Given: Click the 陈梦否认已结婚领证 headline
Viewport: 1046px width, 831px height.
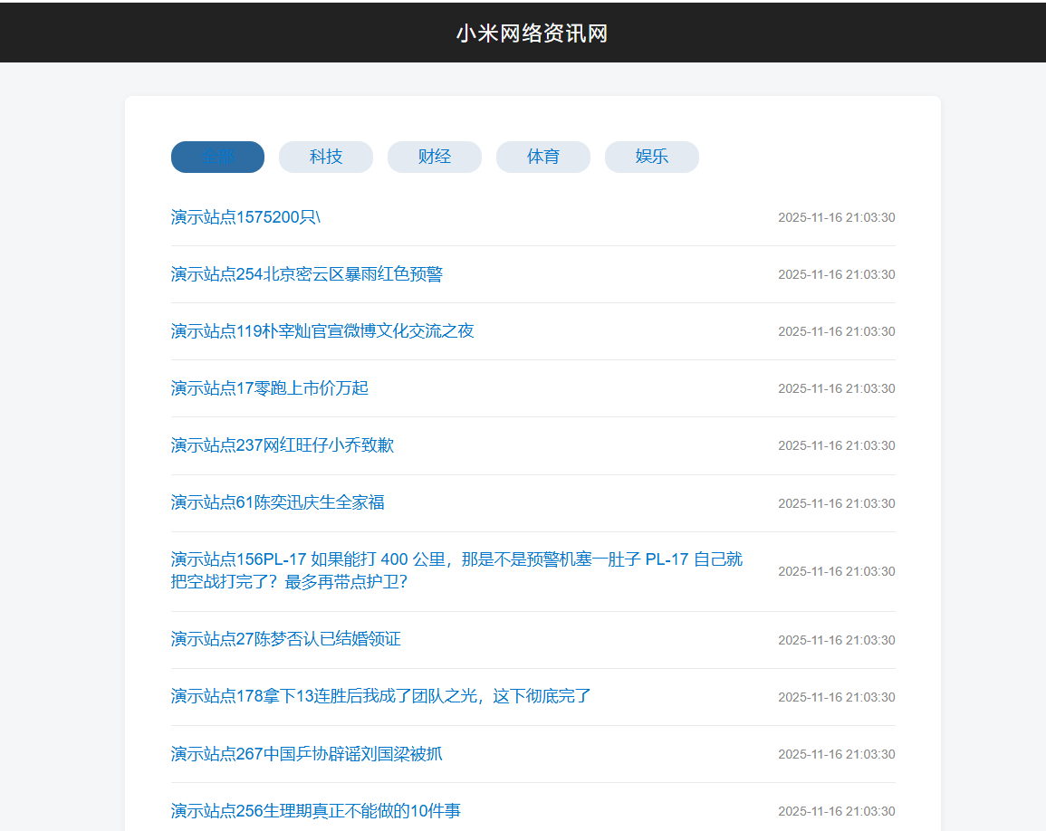Looking at the screenshot, I should click(286, 639).
